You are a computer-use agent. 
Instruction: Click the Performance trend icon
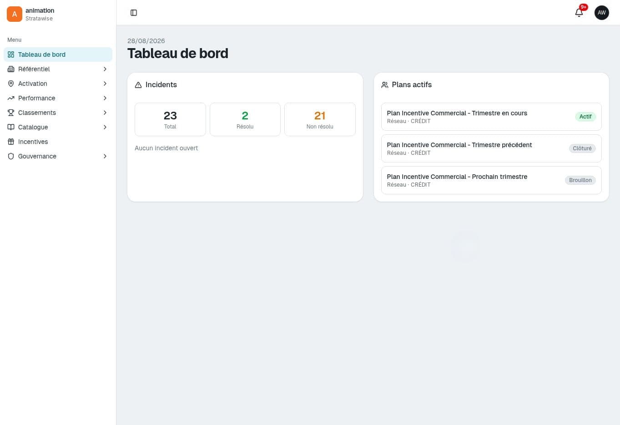11,98
